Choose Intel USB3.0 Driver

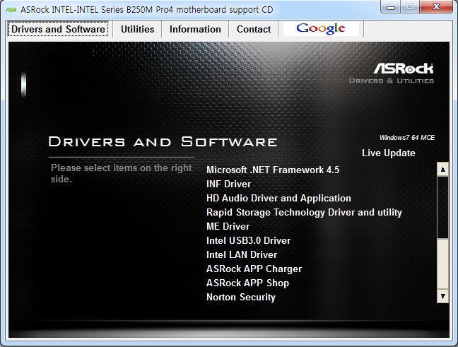point(248,240)
